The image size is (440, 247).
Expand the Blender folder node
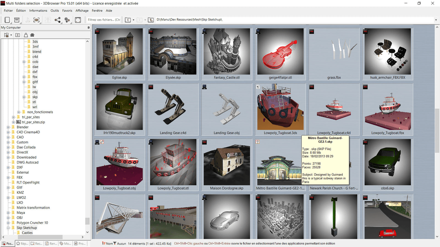[8, 127]
